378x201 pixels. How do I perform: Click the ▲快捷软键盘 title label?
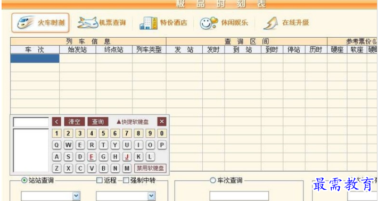133,122
